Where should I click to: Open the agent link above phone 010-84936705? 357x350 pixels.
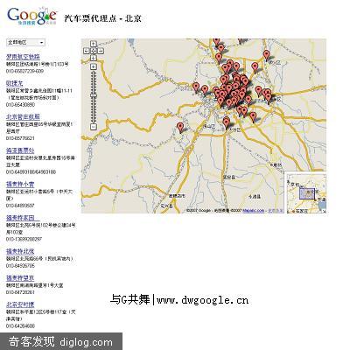pos(20,251)
